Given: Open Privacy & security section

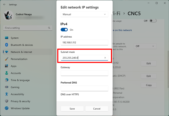Looking at the screenshot, I should [x=20, y=101].
